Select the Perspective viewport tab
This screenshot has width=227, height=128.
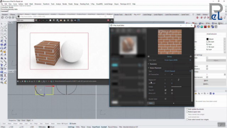point(12,120)
